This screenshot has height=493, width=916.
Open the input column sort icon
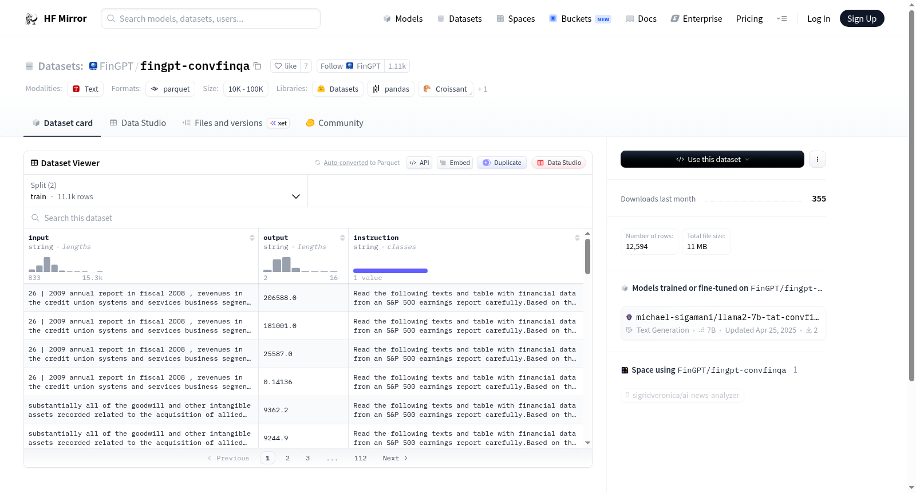(252, 238)
